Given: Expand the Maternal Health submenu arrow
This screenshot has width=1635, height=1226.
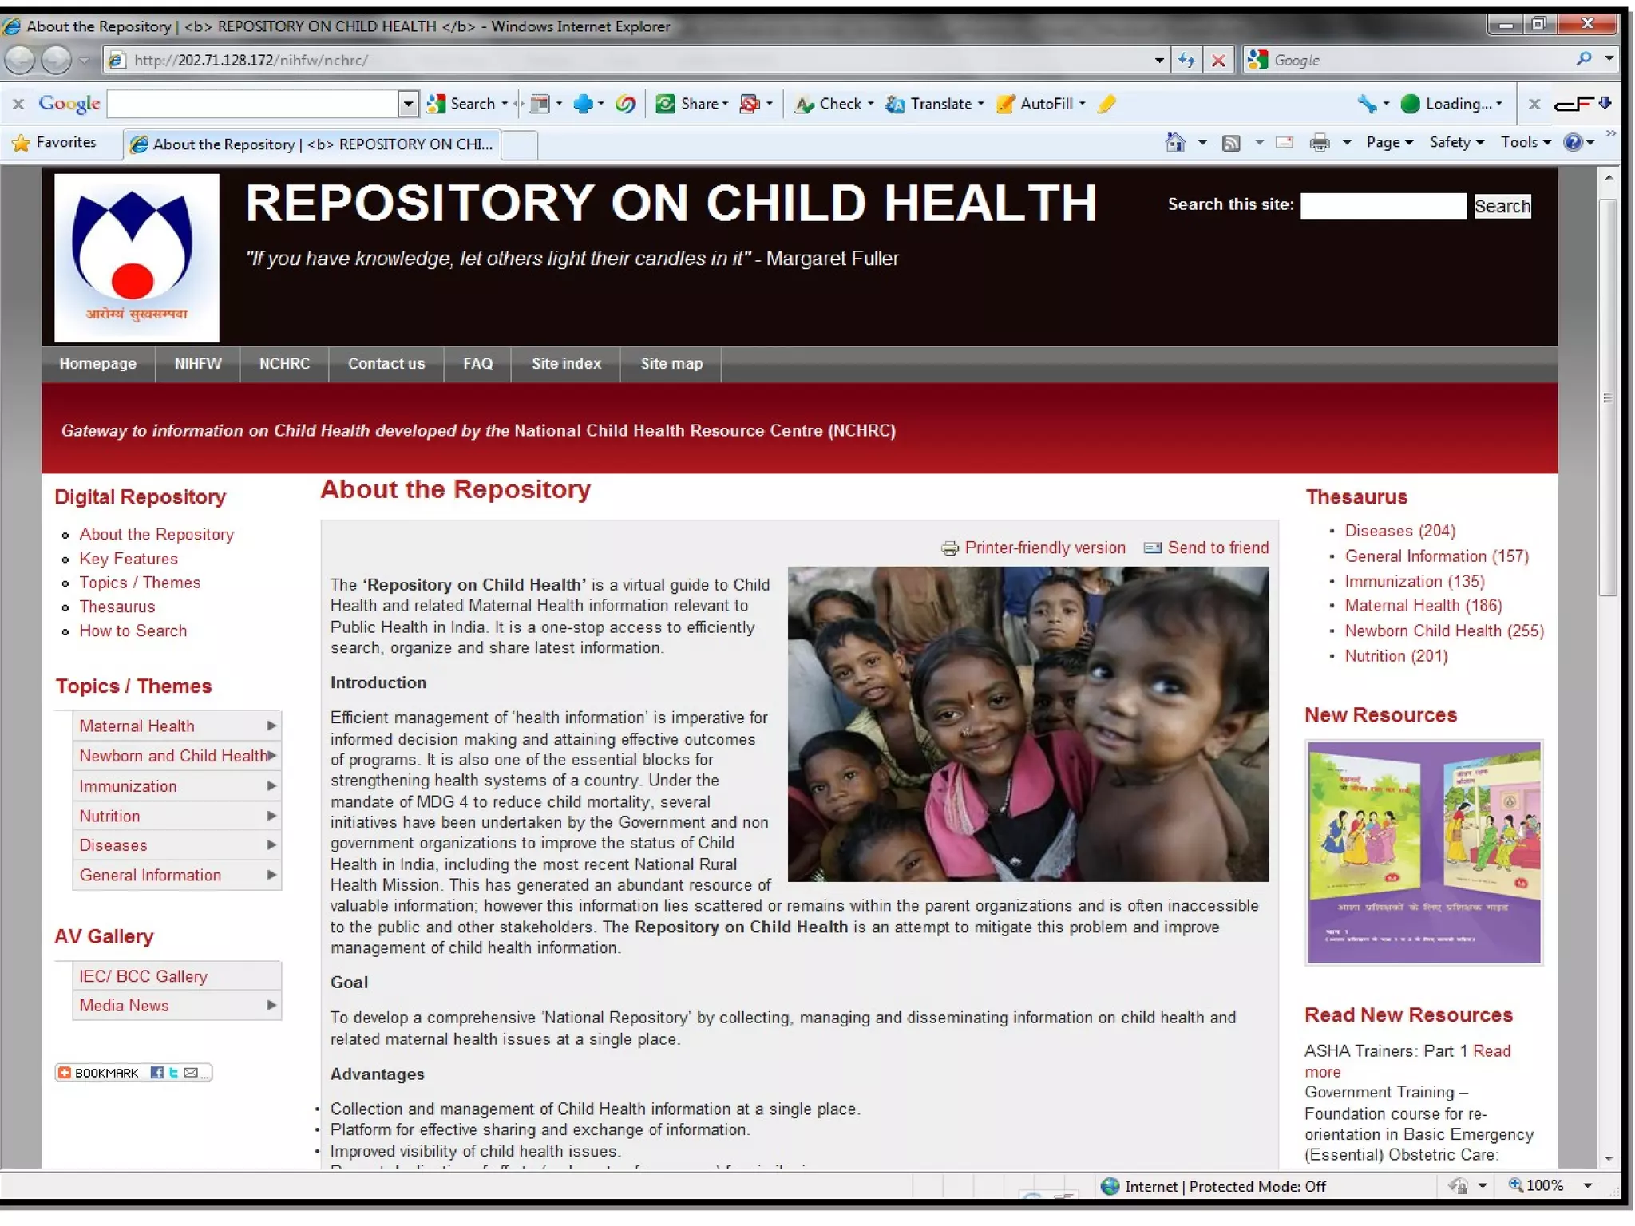Looking at the screenshot, I should pyautogui.click(x=271, y=726).
